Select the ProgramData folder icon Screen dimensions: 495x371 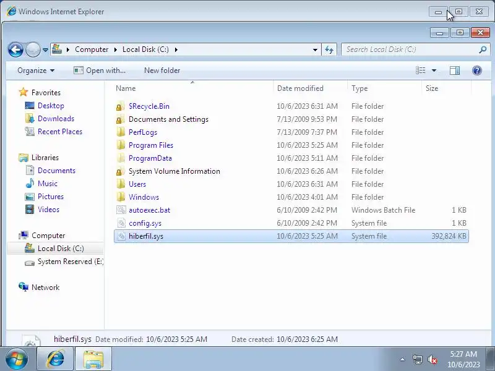[121, 158]
